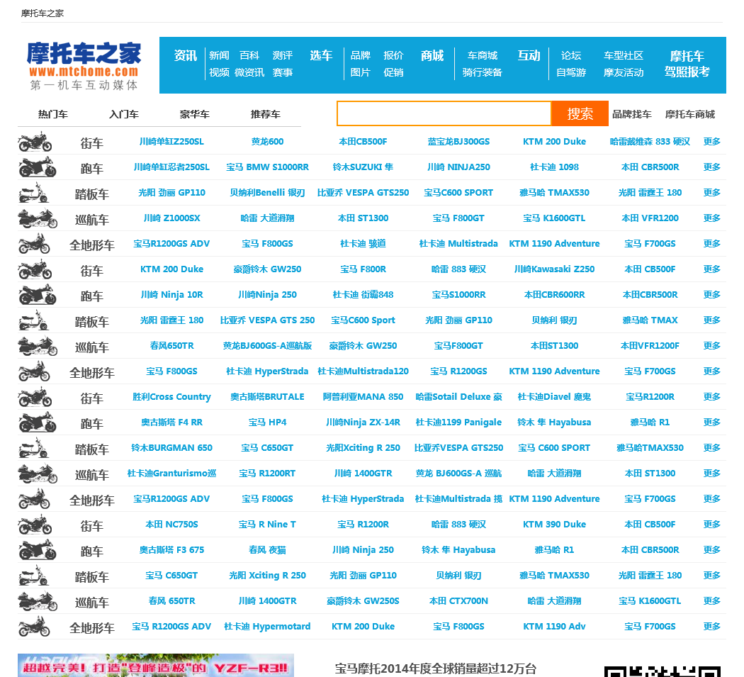Viewport: 744px width, 677px height.
Task: Click the sport bike icon beside 川崎 Ninja 10R
Action: click(x=38, y=295)
